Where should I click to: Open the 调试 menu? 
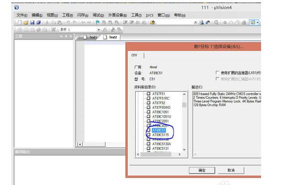(x=98, y=15)
